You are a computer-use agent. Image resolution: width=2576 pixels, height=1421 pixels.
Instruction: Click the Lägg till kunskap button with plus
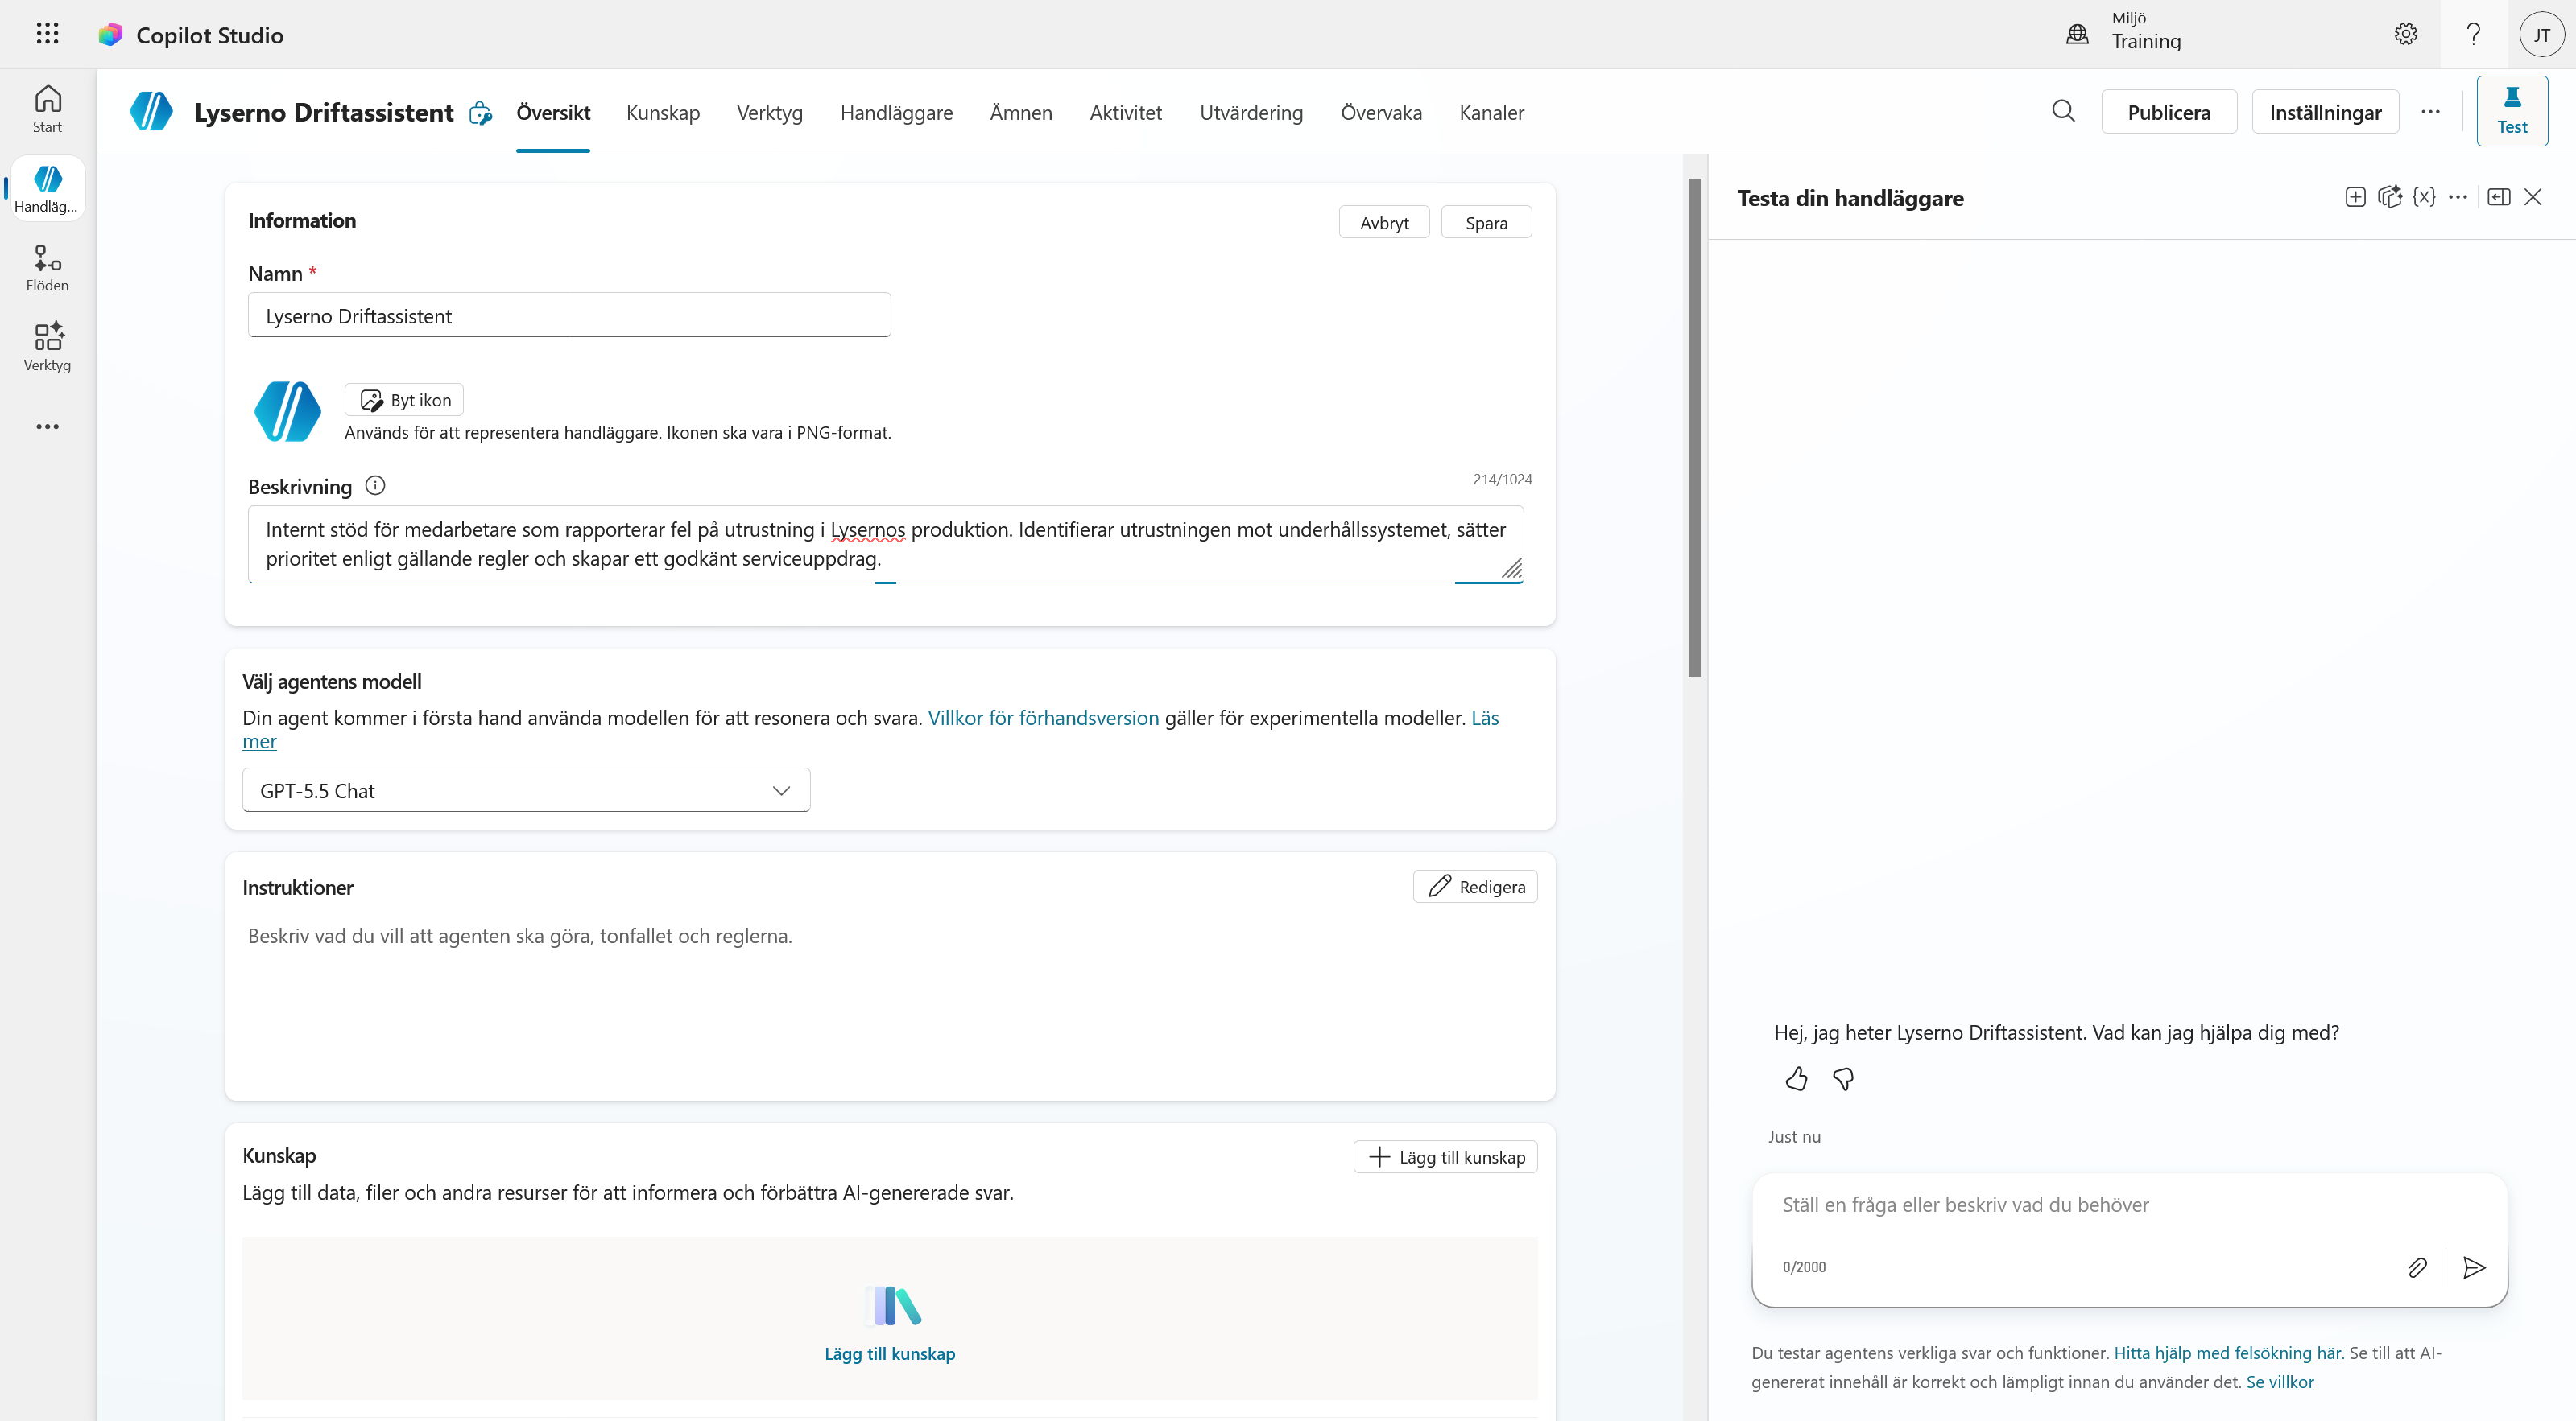click(1445, 1157)
